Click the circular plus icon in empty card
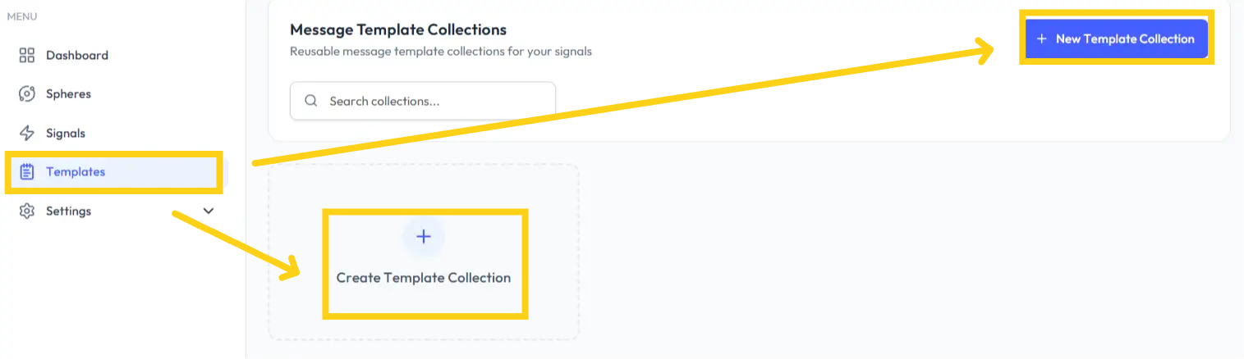This screenshot has height=359, width=1244. point(424,237)
